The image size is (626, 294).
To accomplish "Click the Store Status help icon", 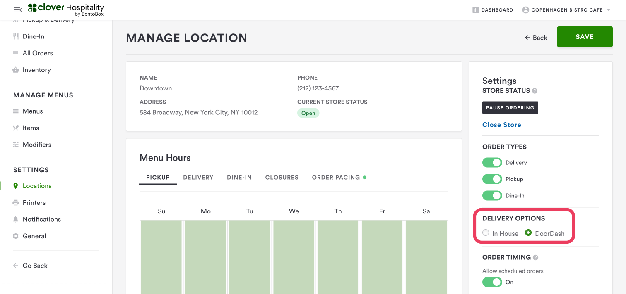I will (x=535, y=91).
